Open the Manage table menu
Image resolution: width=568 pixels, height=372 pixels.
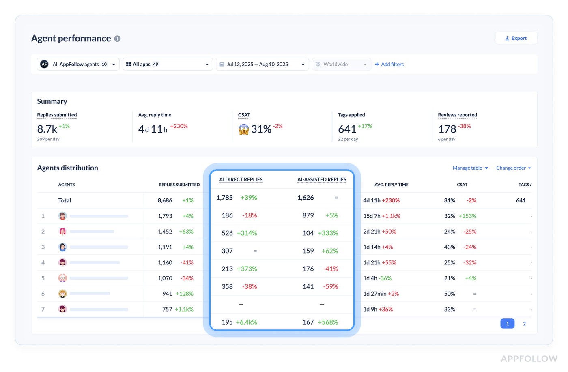click(x=470, y=168)
